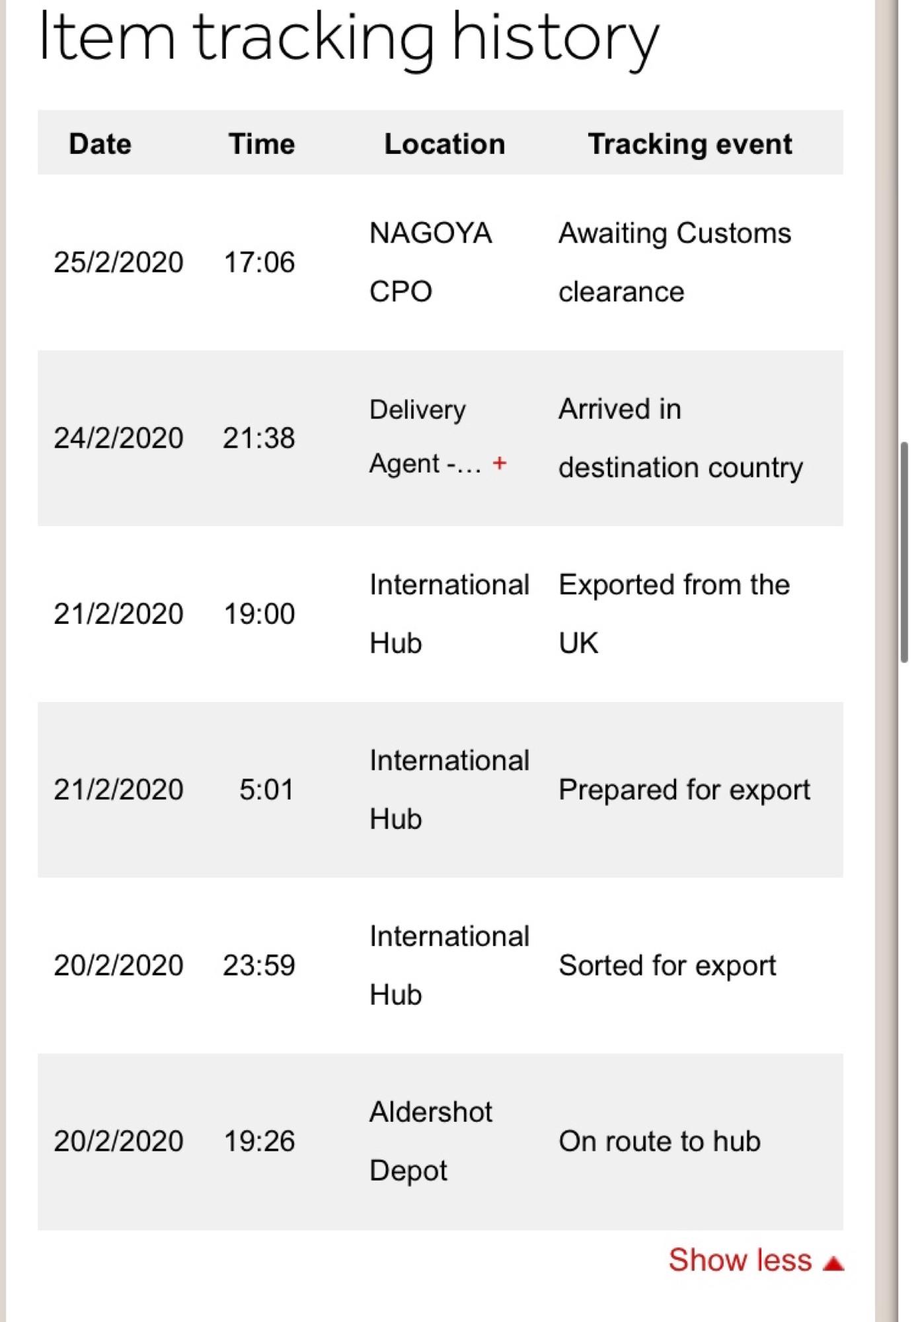This screenshot has width=916, height=1322.
Task: Select the Sorted for export event
Action: (667, 966)
